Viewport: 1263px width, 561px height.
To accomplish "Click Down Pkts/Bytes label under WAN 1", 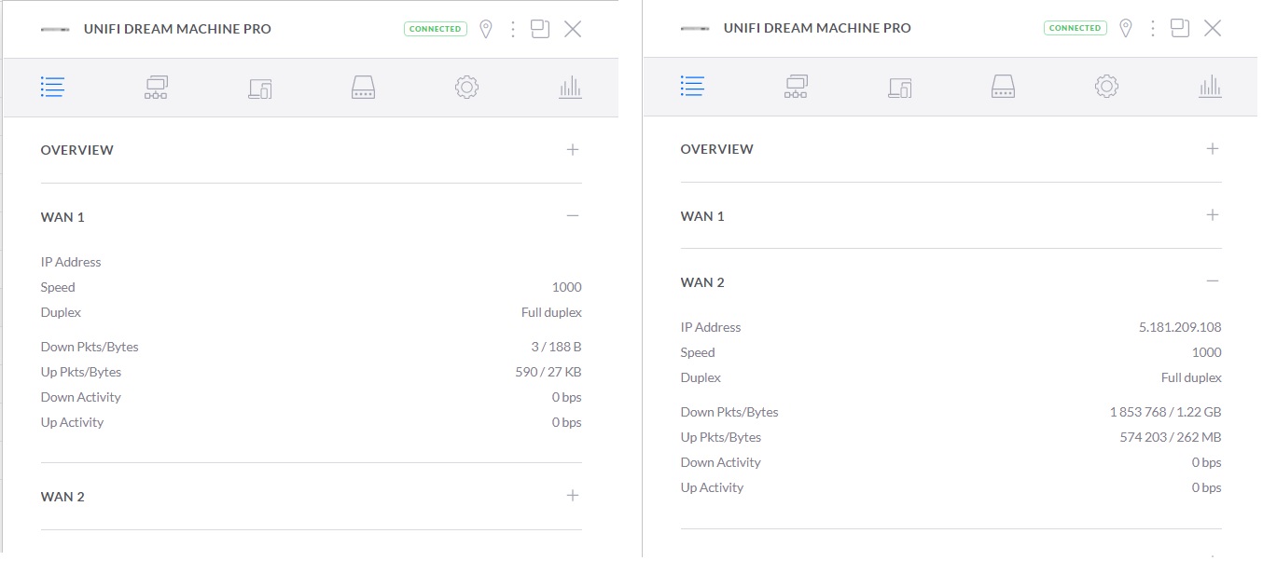I will point(90,347).
